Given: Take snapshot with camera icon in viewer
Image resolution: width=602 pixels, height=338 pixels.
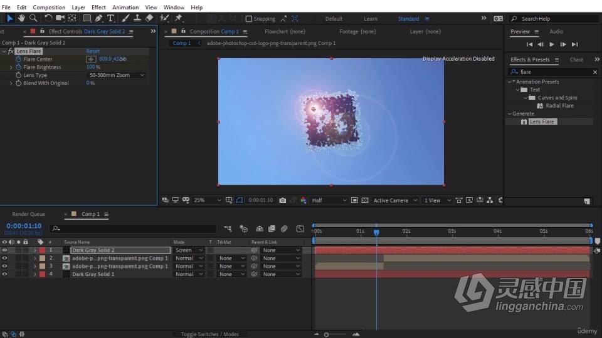Looking at the screenshot, I should tap(283, 200).
